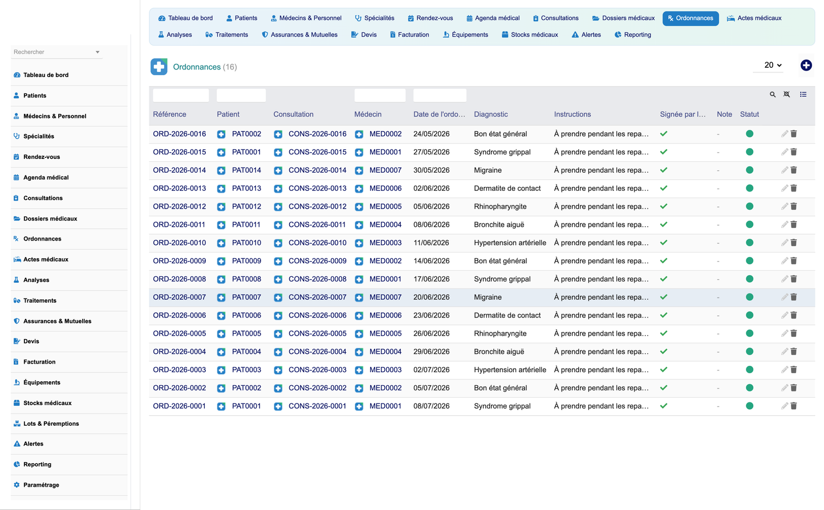Click patient icon beside PAT0006
This screenshot has height=510, width=824.
click(221, 316)
